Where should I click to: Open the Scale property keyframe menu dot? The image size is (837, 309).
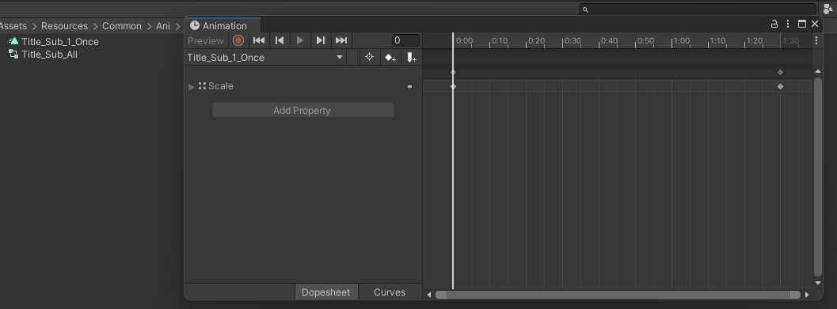pyautogui.click(x=410, y=86)
